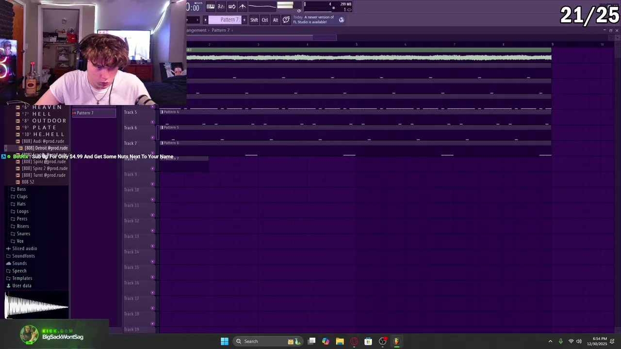The width and height of the screenshot is (621, 349).
Task: Click the playlist horizontal scrollbar
Action: [x=261, y=37]
